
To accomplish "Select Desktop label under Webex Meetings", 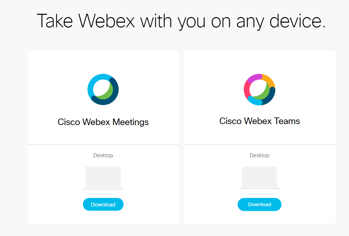I will click(103, 155).
